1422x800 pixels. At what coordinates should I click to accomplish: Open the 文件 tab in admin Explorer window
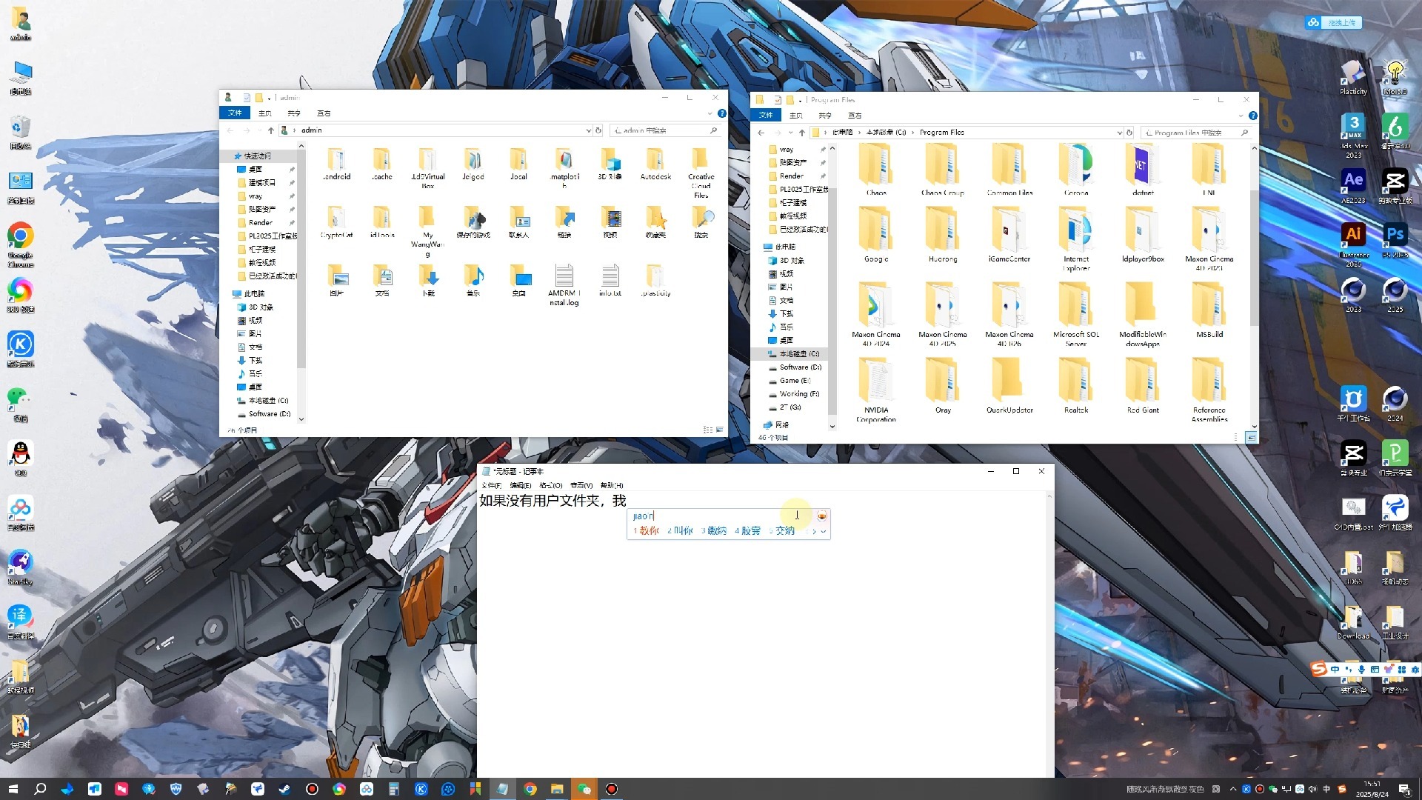[235, 113]
